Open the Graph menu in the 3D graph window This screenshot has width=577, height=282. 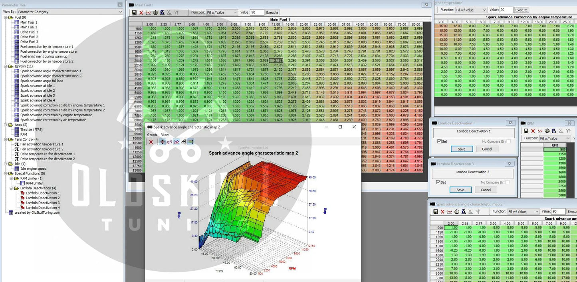pos(152,135)
